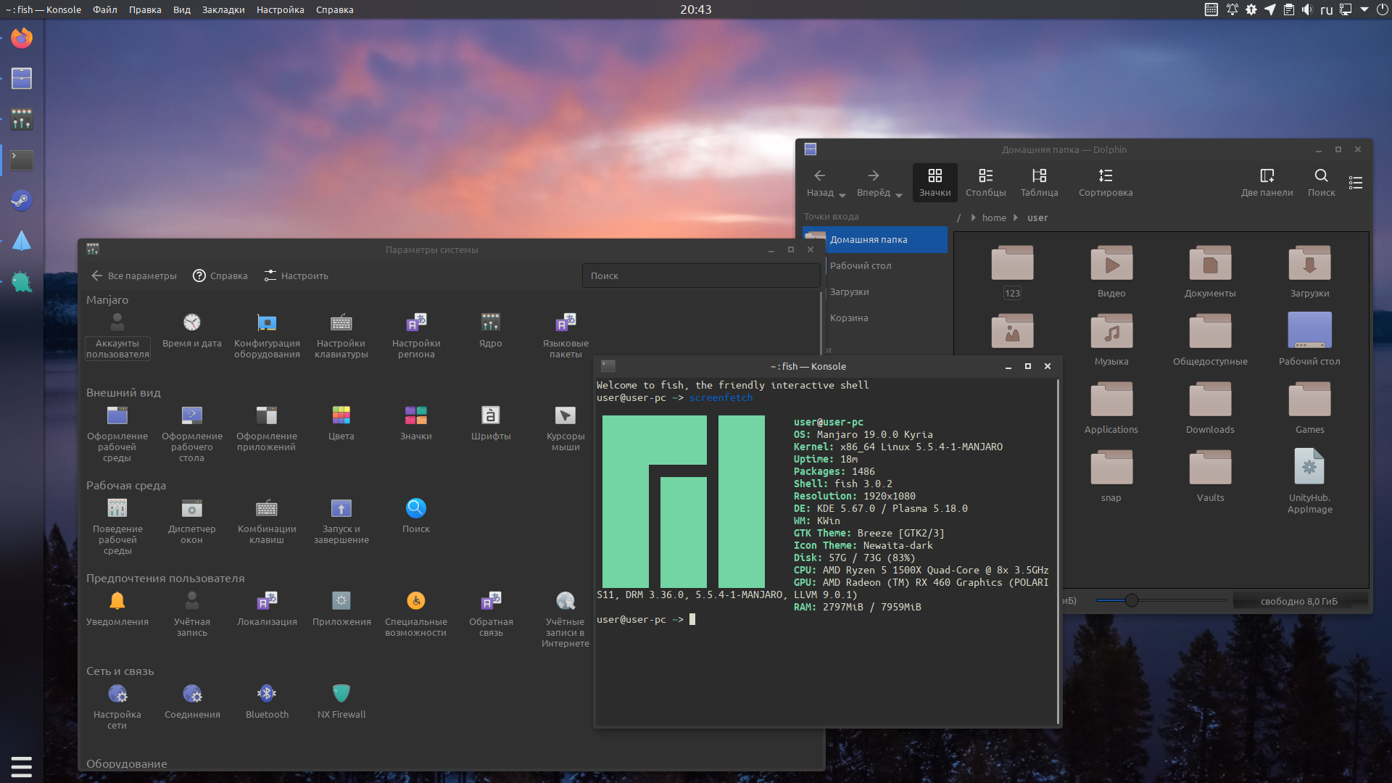The image size is (1392, 783).
Task: Open the Steam launcher in the dock
Action: point(22,200)
